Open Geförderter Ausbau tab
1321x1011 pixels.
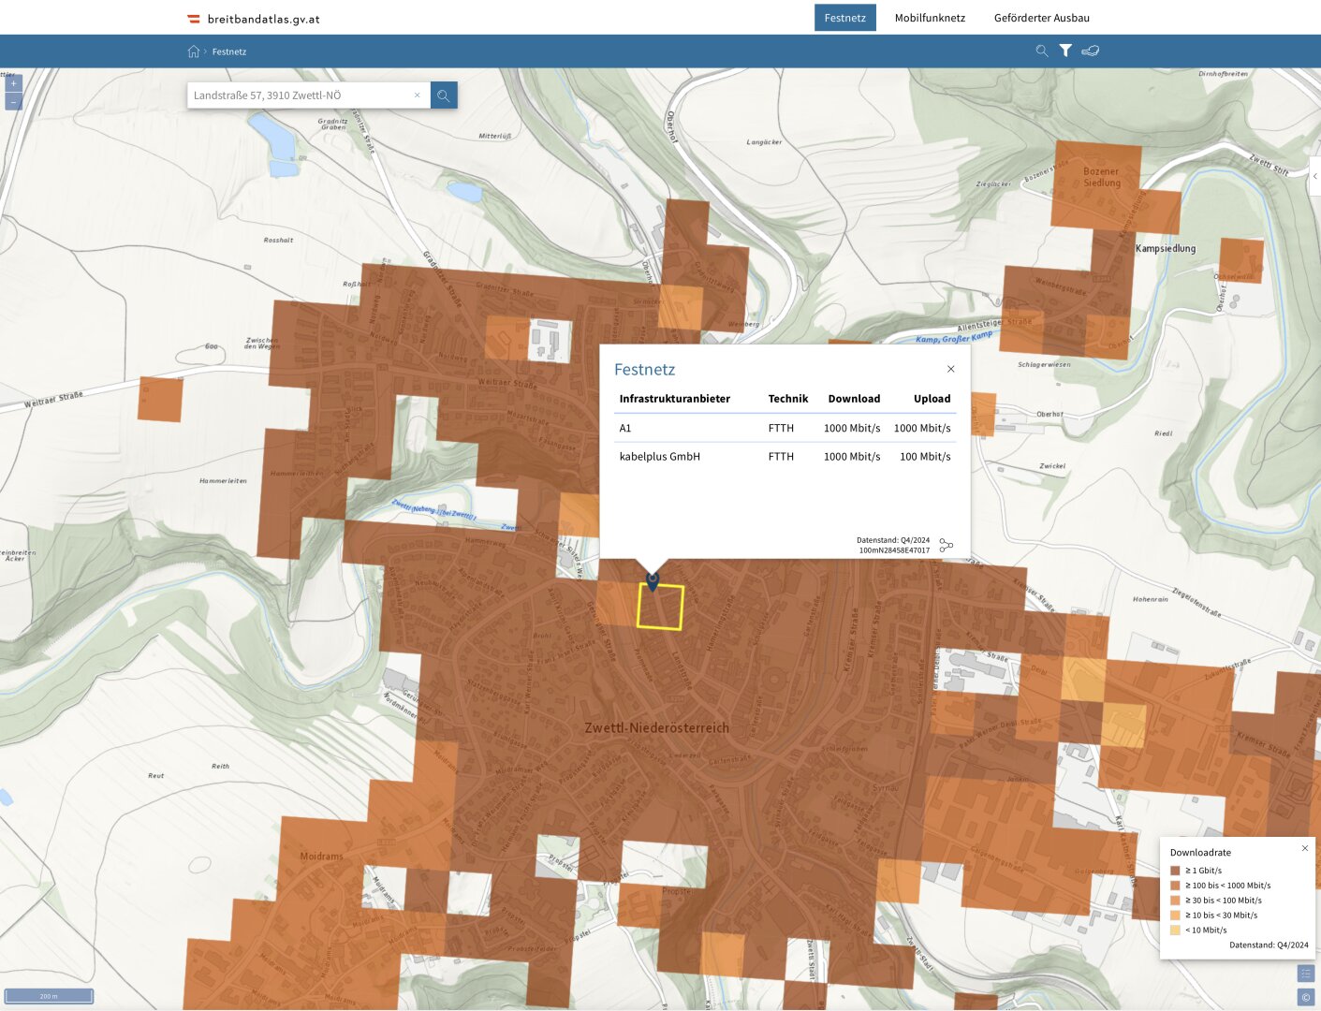[1041, 18]
